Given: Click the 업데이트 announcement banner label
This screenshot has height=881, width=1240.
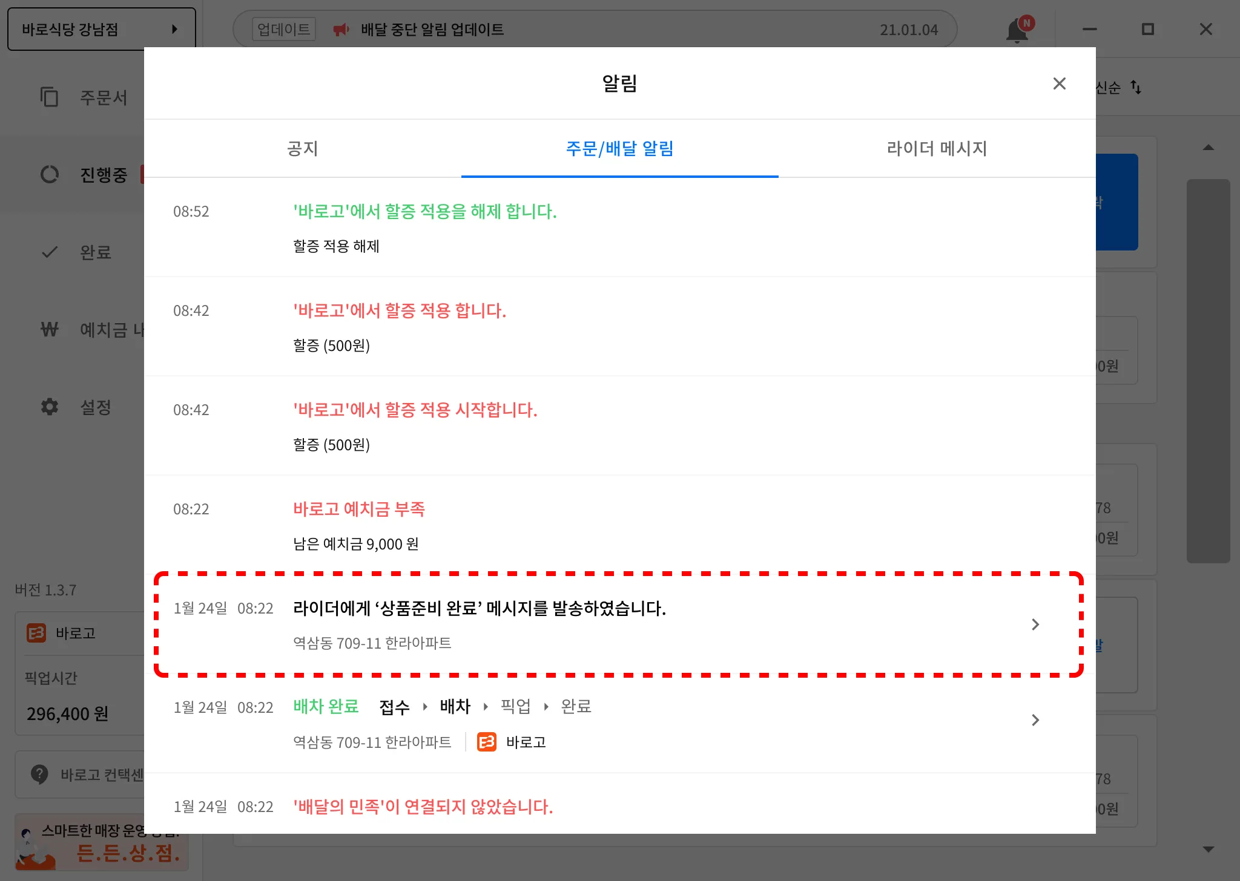Looking at the screenshot, I should click(283, 29).
